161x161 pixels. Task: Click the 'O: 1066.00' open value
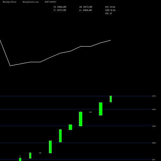60,7
